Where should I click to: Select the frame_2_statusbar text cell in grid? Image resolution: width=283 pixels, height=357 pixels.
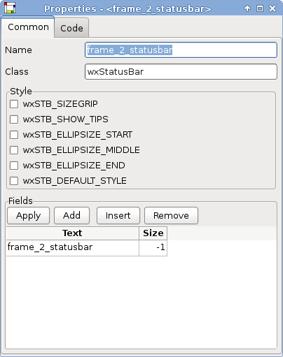[x=72, y=248]
